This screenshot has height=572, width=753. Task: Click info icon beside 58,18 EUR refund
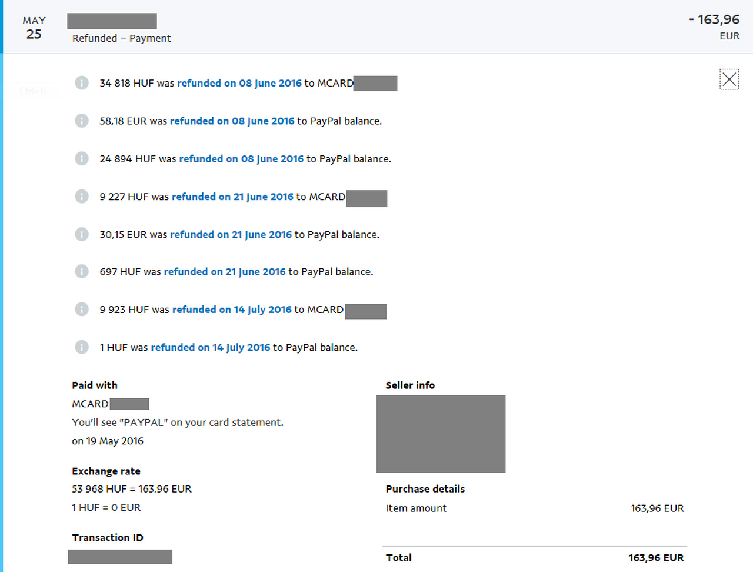point(82,121)
